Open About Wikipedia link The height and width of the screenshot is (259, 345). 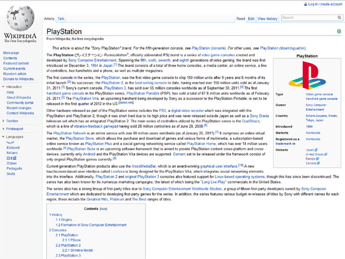coord(19,97)
